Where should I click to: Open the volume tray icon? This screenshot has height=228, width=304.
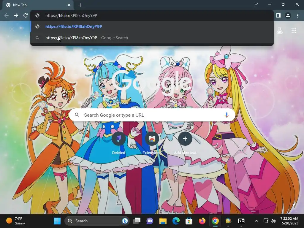tap(273, 221)
